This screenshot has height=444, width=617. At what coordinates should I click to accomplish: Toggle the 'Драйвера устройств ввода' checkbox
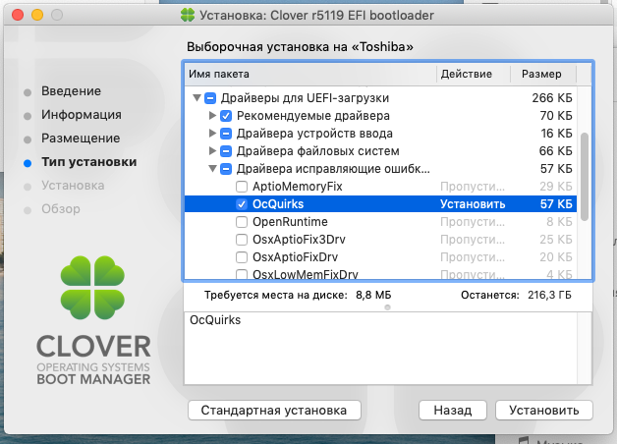click(226, 134)
